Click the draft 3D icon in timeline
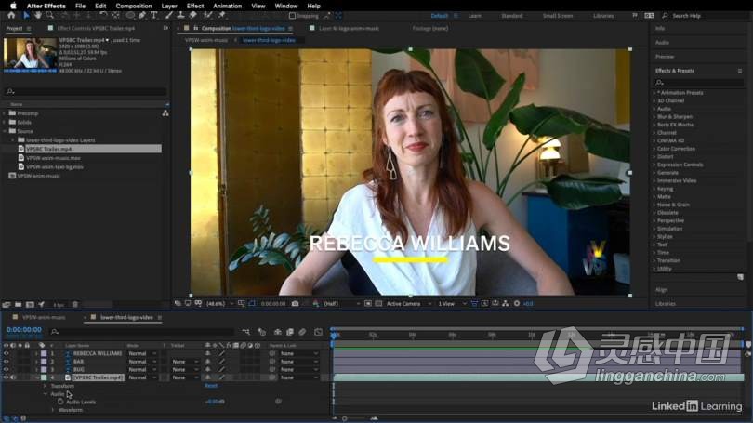Screen dimensions: 753x423 262,332
